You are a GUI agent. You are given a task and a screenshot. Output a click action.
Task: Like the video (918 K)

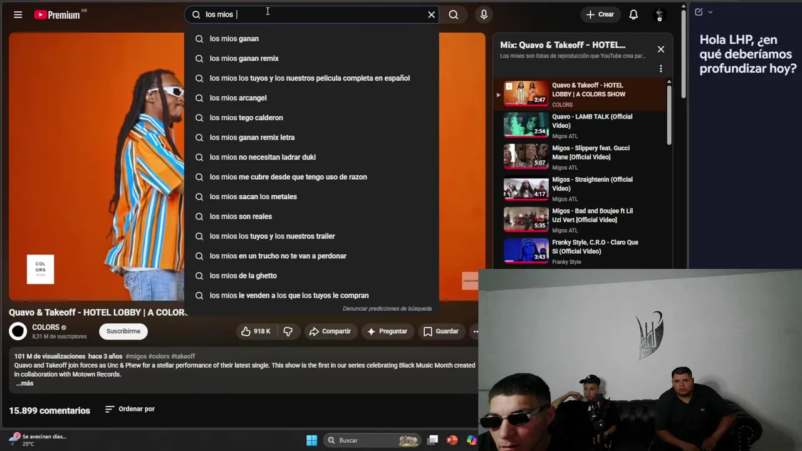pyautogui.click(x=257, y=331)
